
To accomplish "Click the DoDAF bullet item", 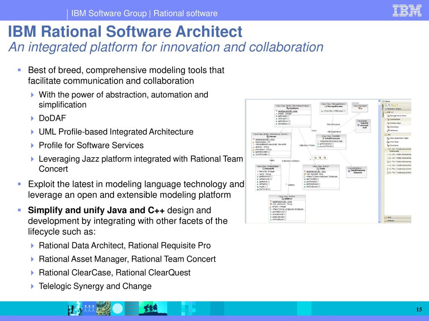I will click(x=52, y=118).
